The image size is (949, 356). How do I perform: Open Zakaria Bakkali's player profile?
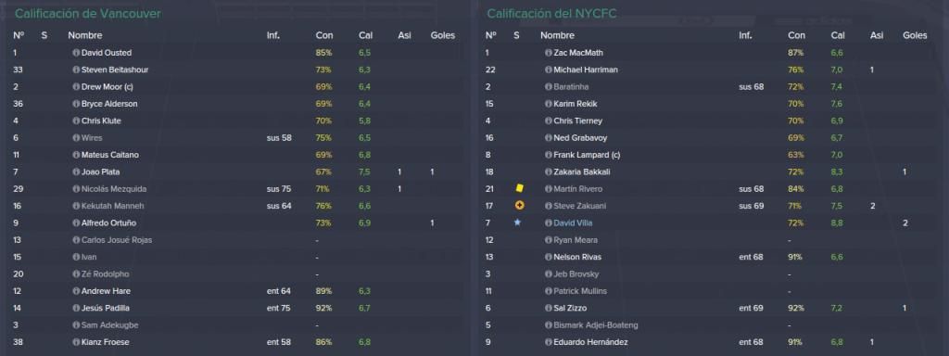pos(582,172)
